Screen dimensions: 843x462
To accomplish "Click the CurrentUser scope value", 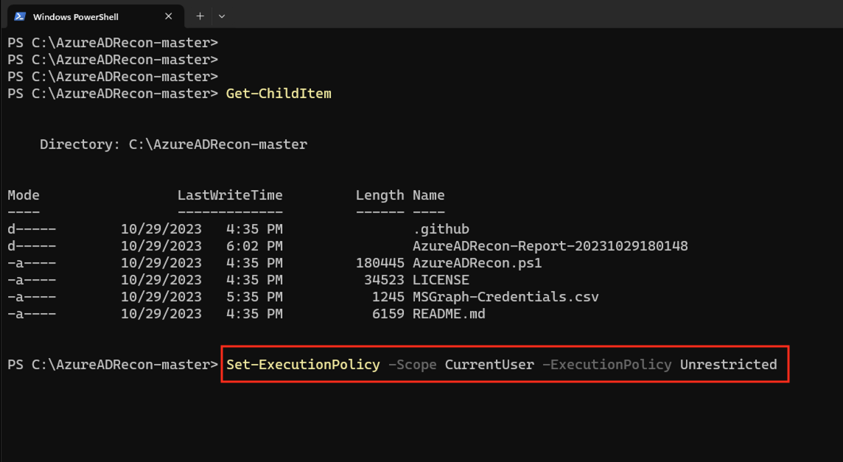I will tap(489, 365).
